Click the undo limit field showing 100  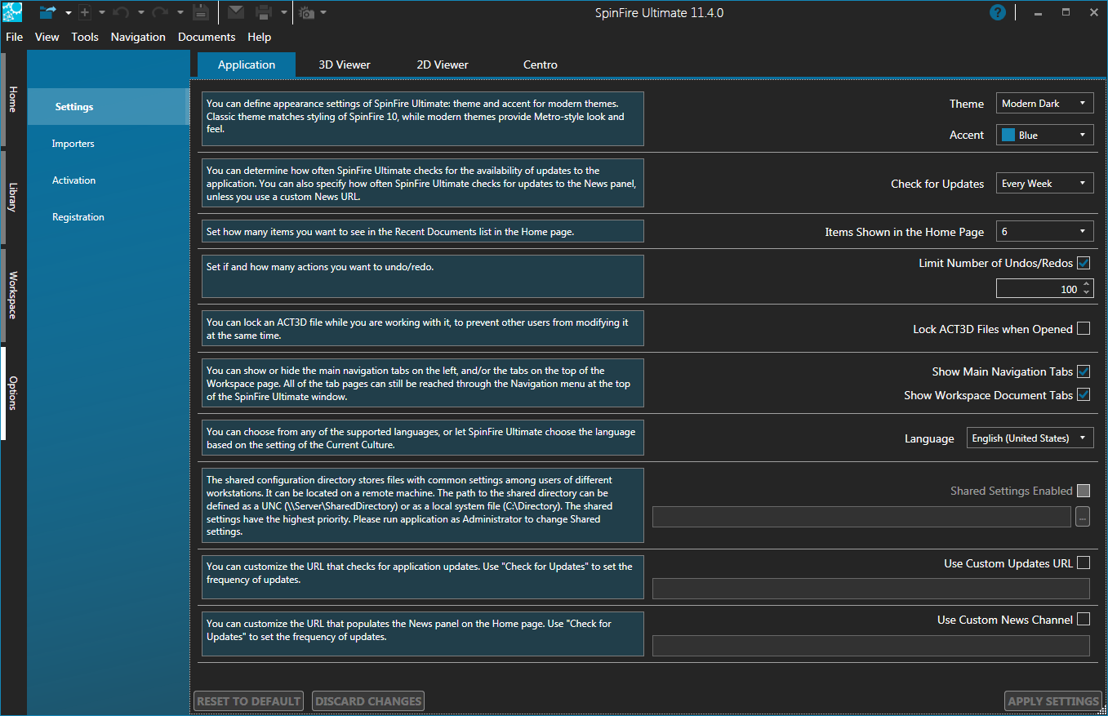click(1038, 289)
